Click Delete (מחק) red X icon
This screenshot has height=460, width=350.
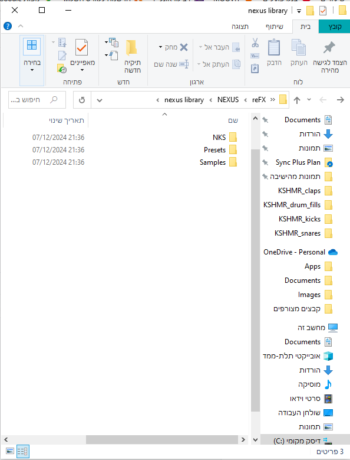point(183,47)
